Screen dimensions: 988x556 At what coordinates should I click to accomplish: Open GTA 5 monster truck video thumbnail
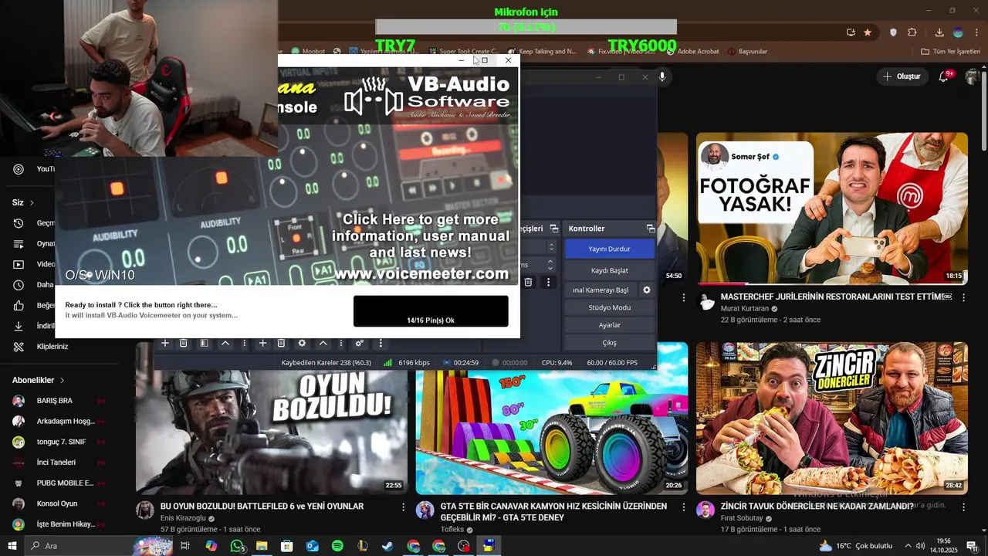(551, 432)
